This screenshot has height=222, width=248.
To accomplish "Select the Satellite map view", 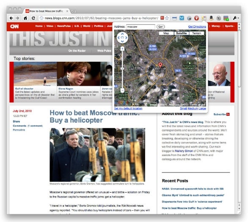I will (x=181, y=33).
